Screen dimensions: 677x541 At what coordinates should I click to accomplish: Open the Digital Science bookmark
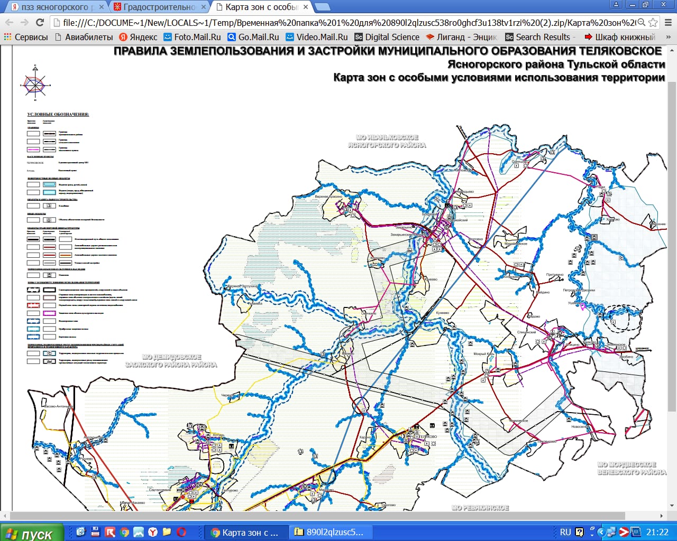click(x=387, y=37)
